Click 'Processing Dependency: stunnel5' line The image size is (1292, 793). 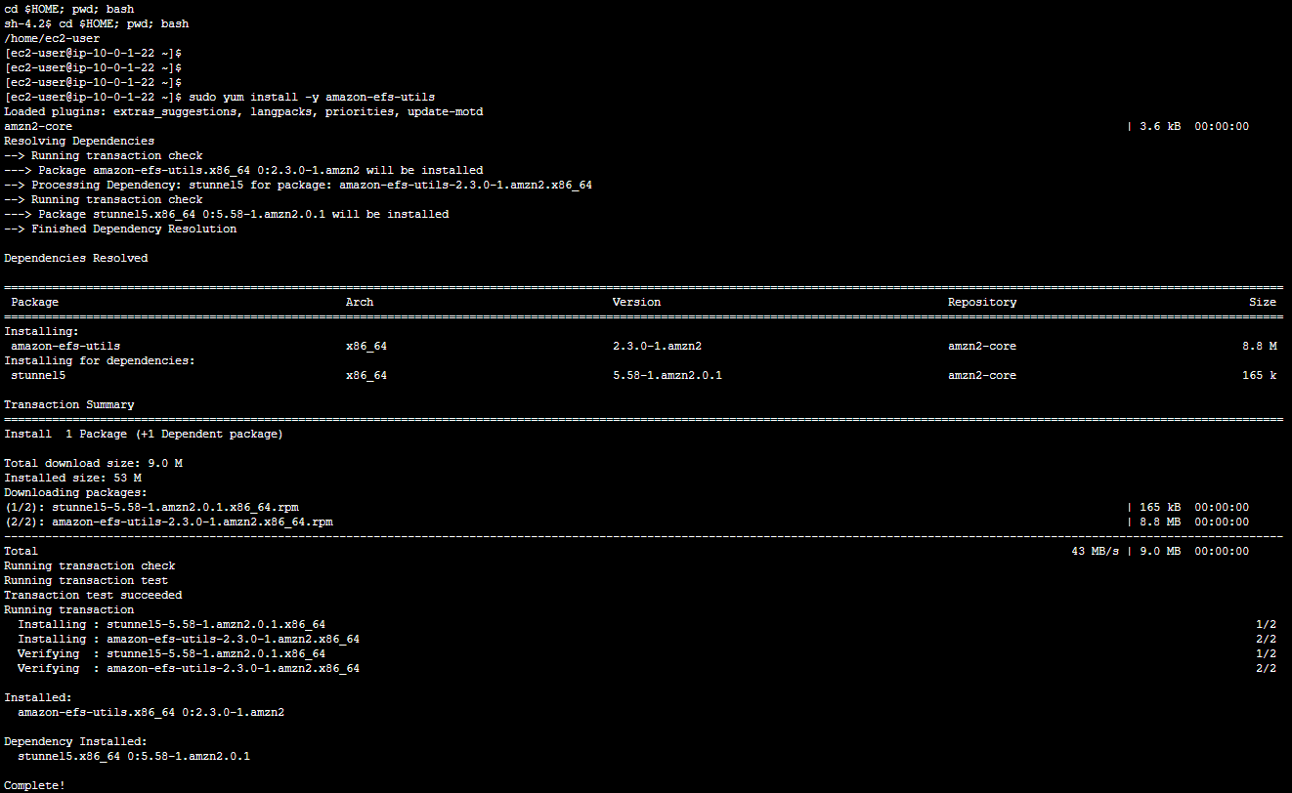coord(298,185)
